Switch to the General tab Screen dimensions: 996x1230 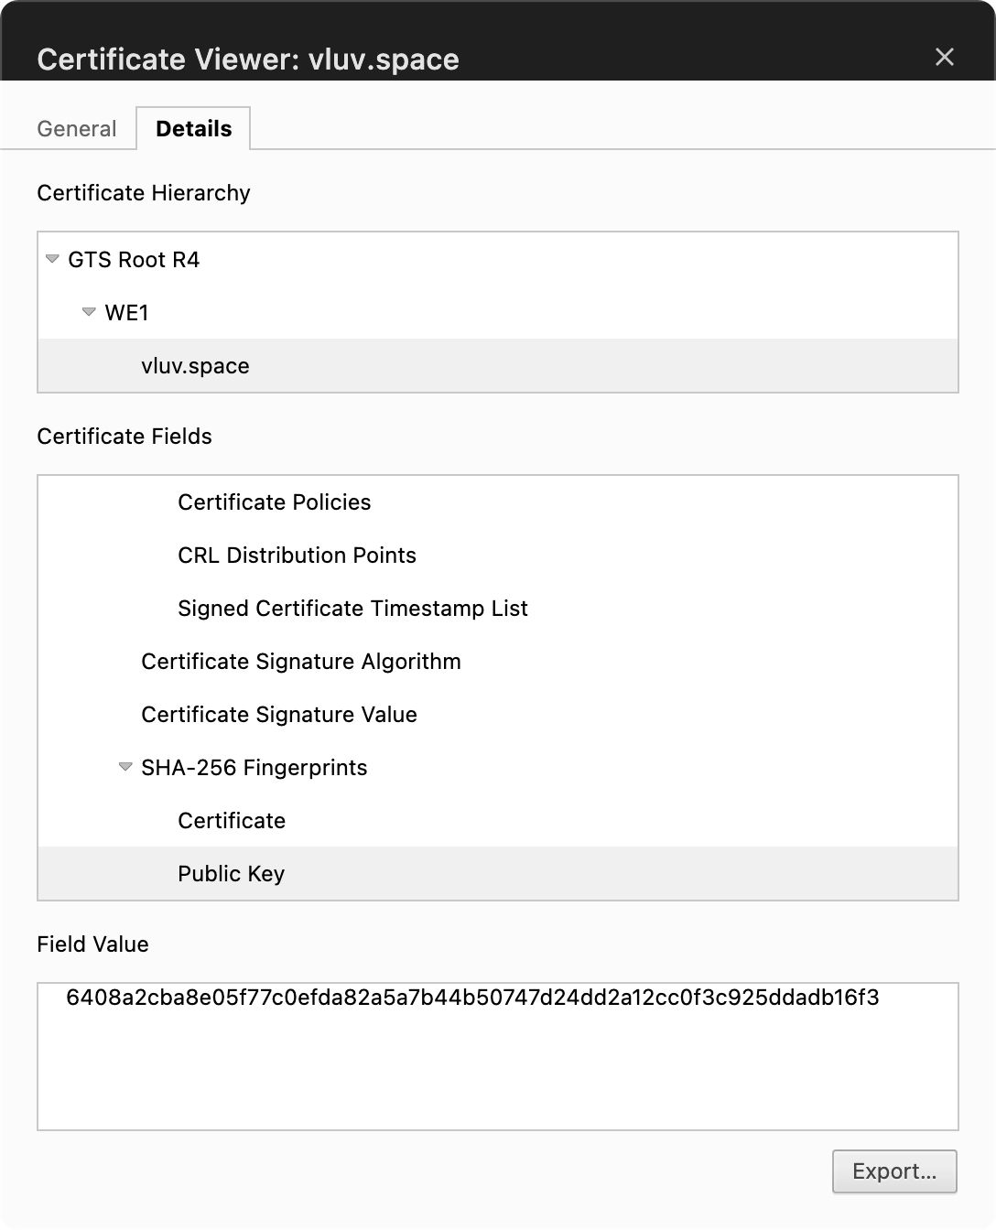tap(77, 129)
